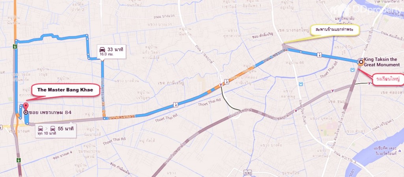Click the origin circle marker at ซอย เพชรเกษม 84

click(x=26, y=112)
